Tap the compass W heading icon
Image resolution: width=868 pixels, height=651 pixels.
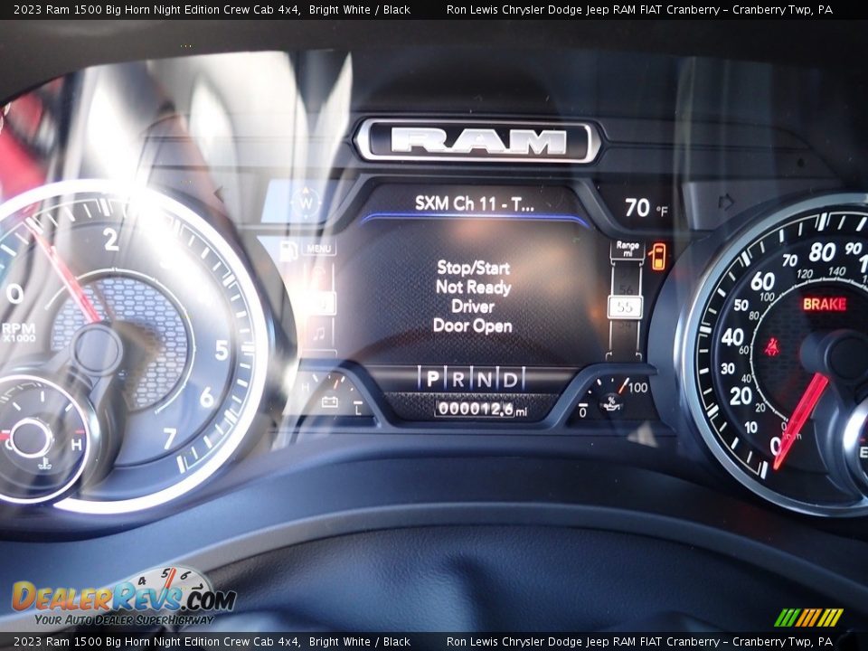click(x=306, y=202)
